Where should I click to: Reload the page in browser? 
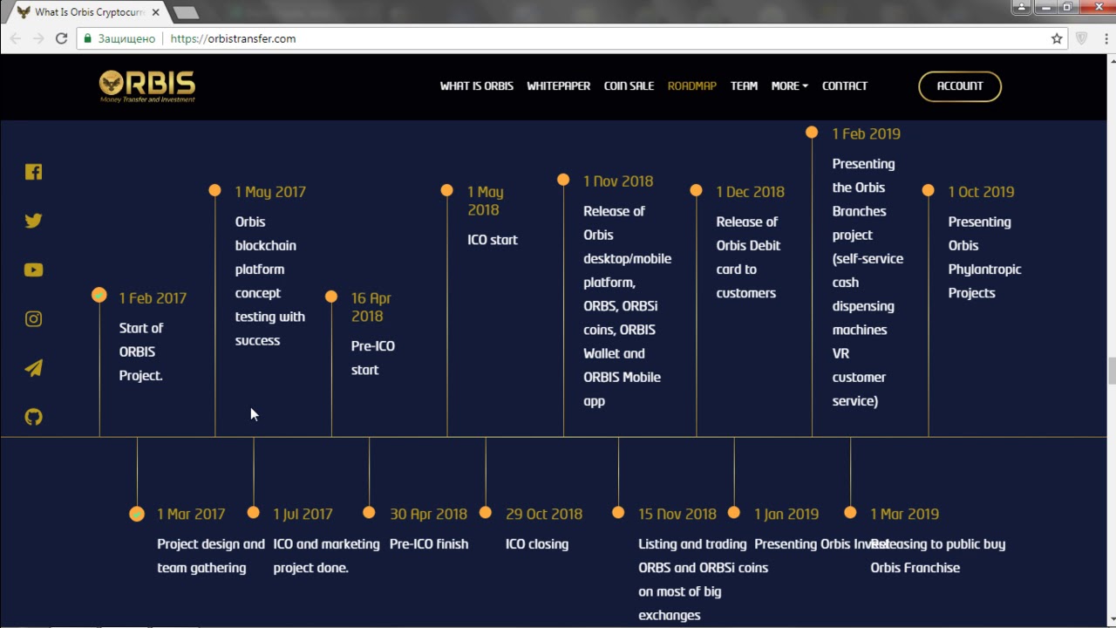coord(61,38)
